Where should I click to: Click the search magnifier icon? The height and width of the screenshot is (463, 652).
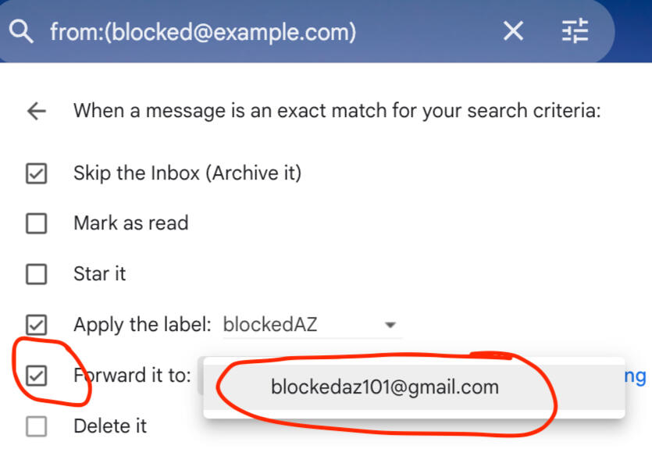pyautogui.click(x=23, y=32)
